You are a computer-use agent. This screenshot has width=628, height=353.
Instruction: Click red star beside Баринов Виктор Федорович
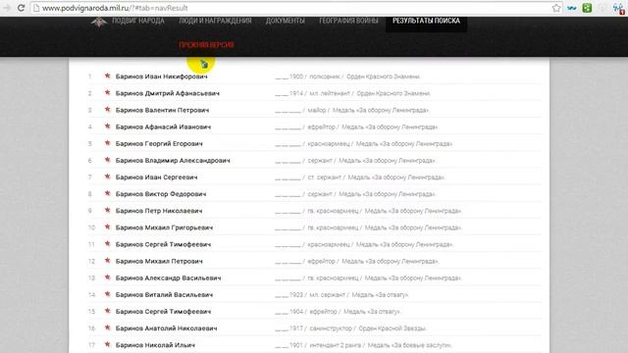click(107, 193)
